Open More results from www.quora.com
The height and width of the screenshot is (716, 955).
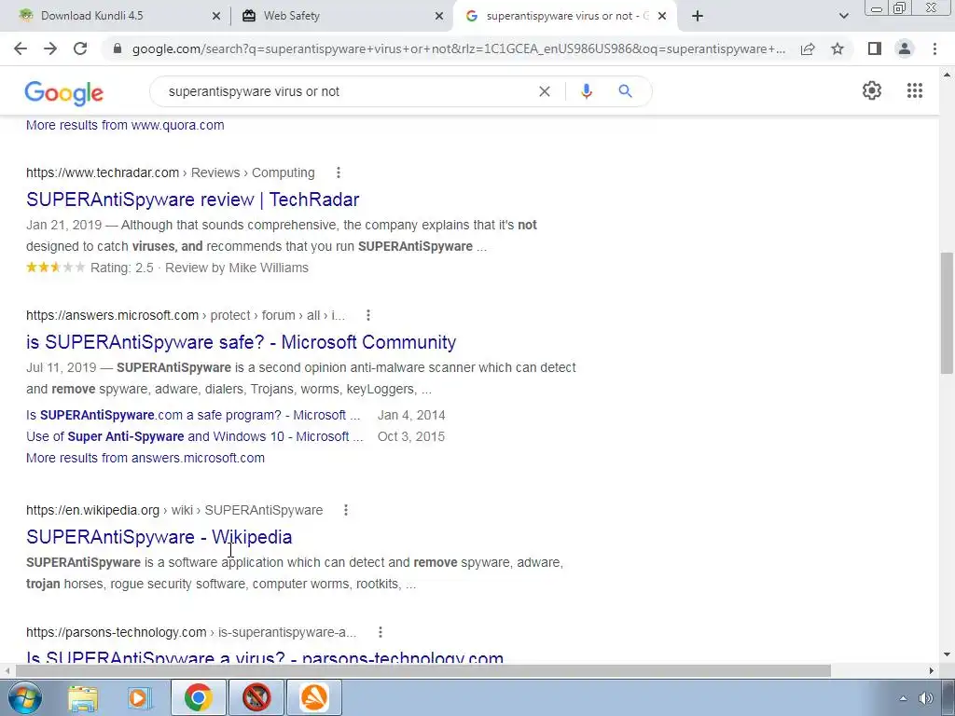pyautogui.click(x=125, y=125)
